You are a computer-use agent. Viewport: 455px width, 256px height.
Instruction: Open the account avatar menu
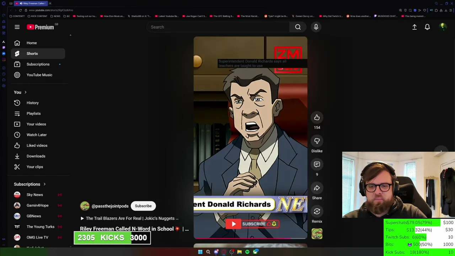(x=443, y=27)
